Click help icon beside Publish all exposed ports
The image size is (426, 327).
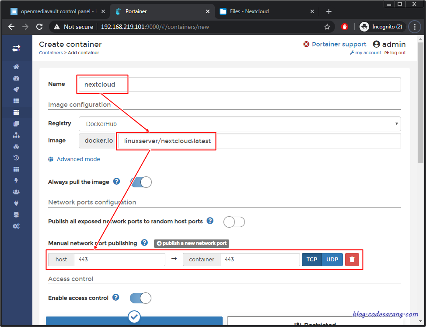[210, 221]
